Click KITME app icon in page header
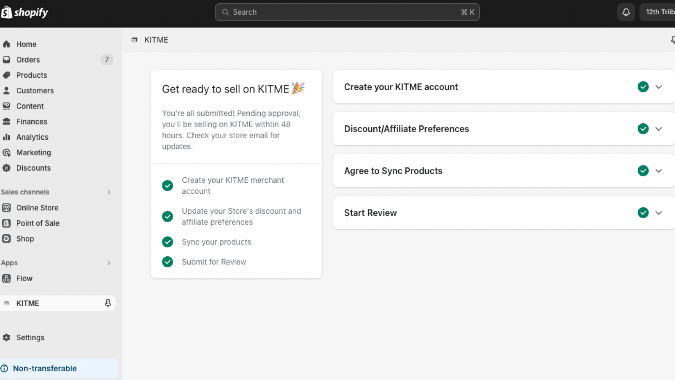675x380 pixels. tap(134, 40)
